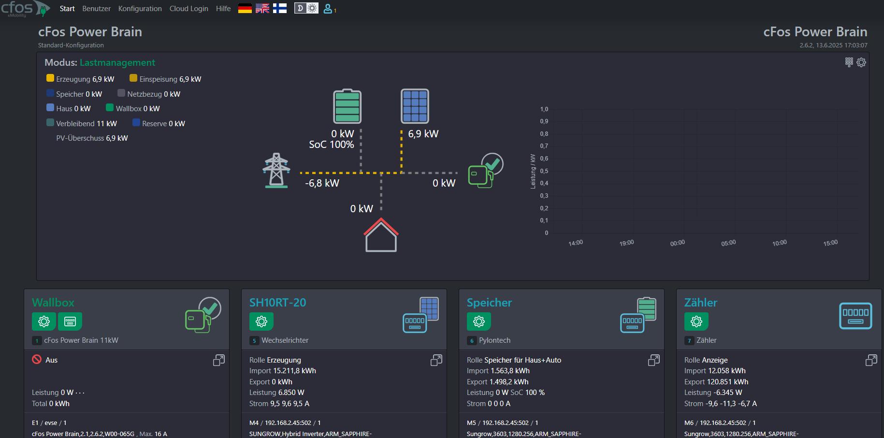Open the Zähler tile title
Image resolution: width=884 pixels, height=438 pixels.
(x=701, y=303)
